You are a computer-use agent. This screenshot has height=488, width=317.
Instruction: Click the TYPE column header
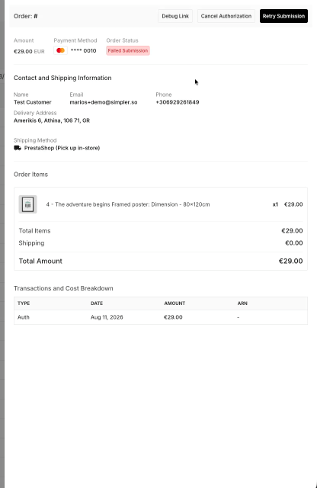[x=24, y=303]
